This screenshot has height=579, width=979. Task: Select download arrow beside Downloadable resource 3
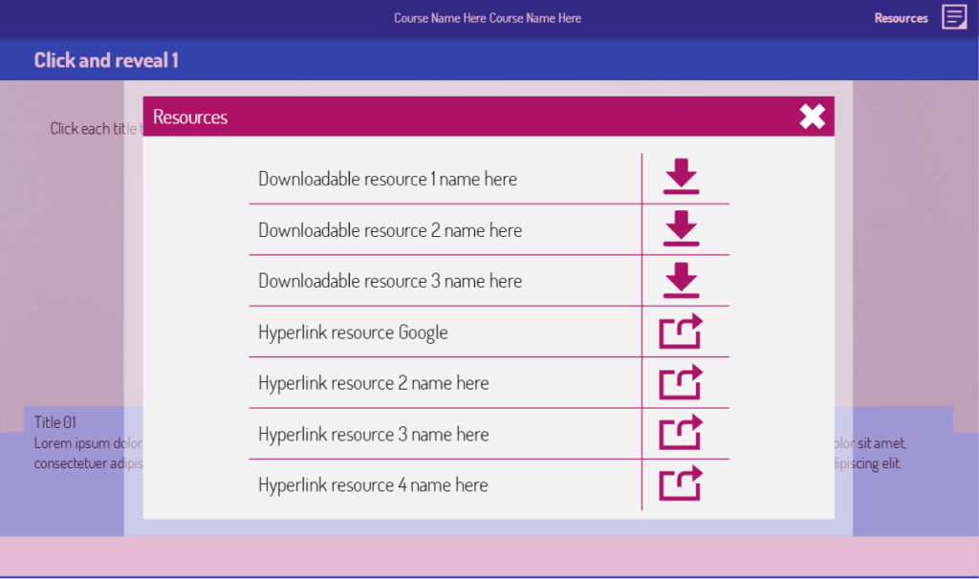(681, 280)
